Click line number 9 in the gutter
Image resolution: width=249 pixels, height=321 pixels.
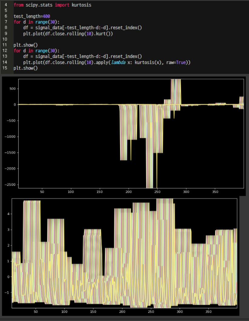click(x=6, y=33)
